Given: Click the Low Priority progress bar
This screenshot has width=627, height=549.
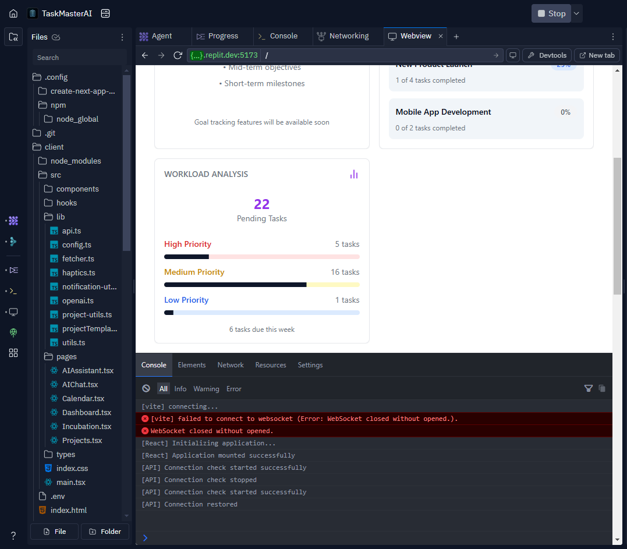Looking at the screenshot, I should (262, 313).
